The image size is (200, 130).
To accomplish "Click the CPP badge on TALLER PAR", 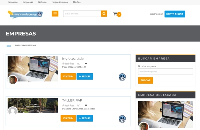I will [122, 119].
